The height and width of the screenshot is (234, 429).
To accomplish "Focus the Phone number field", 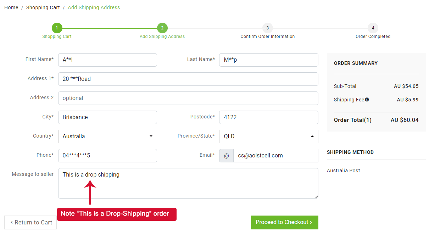I will (107, 156).
